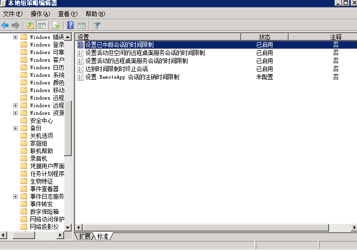Select the 网络访问保护 tree folder

pos(47,219)
